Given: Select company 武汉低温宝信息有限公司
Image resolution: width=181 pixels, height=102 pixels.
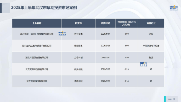Looking at the screenshot, I should (37, 69).
